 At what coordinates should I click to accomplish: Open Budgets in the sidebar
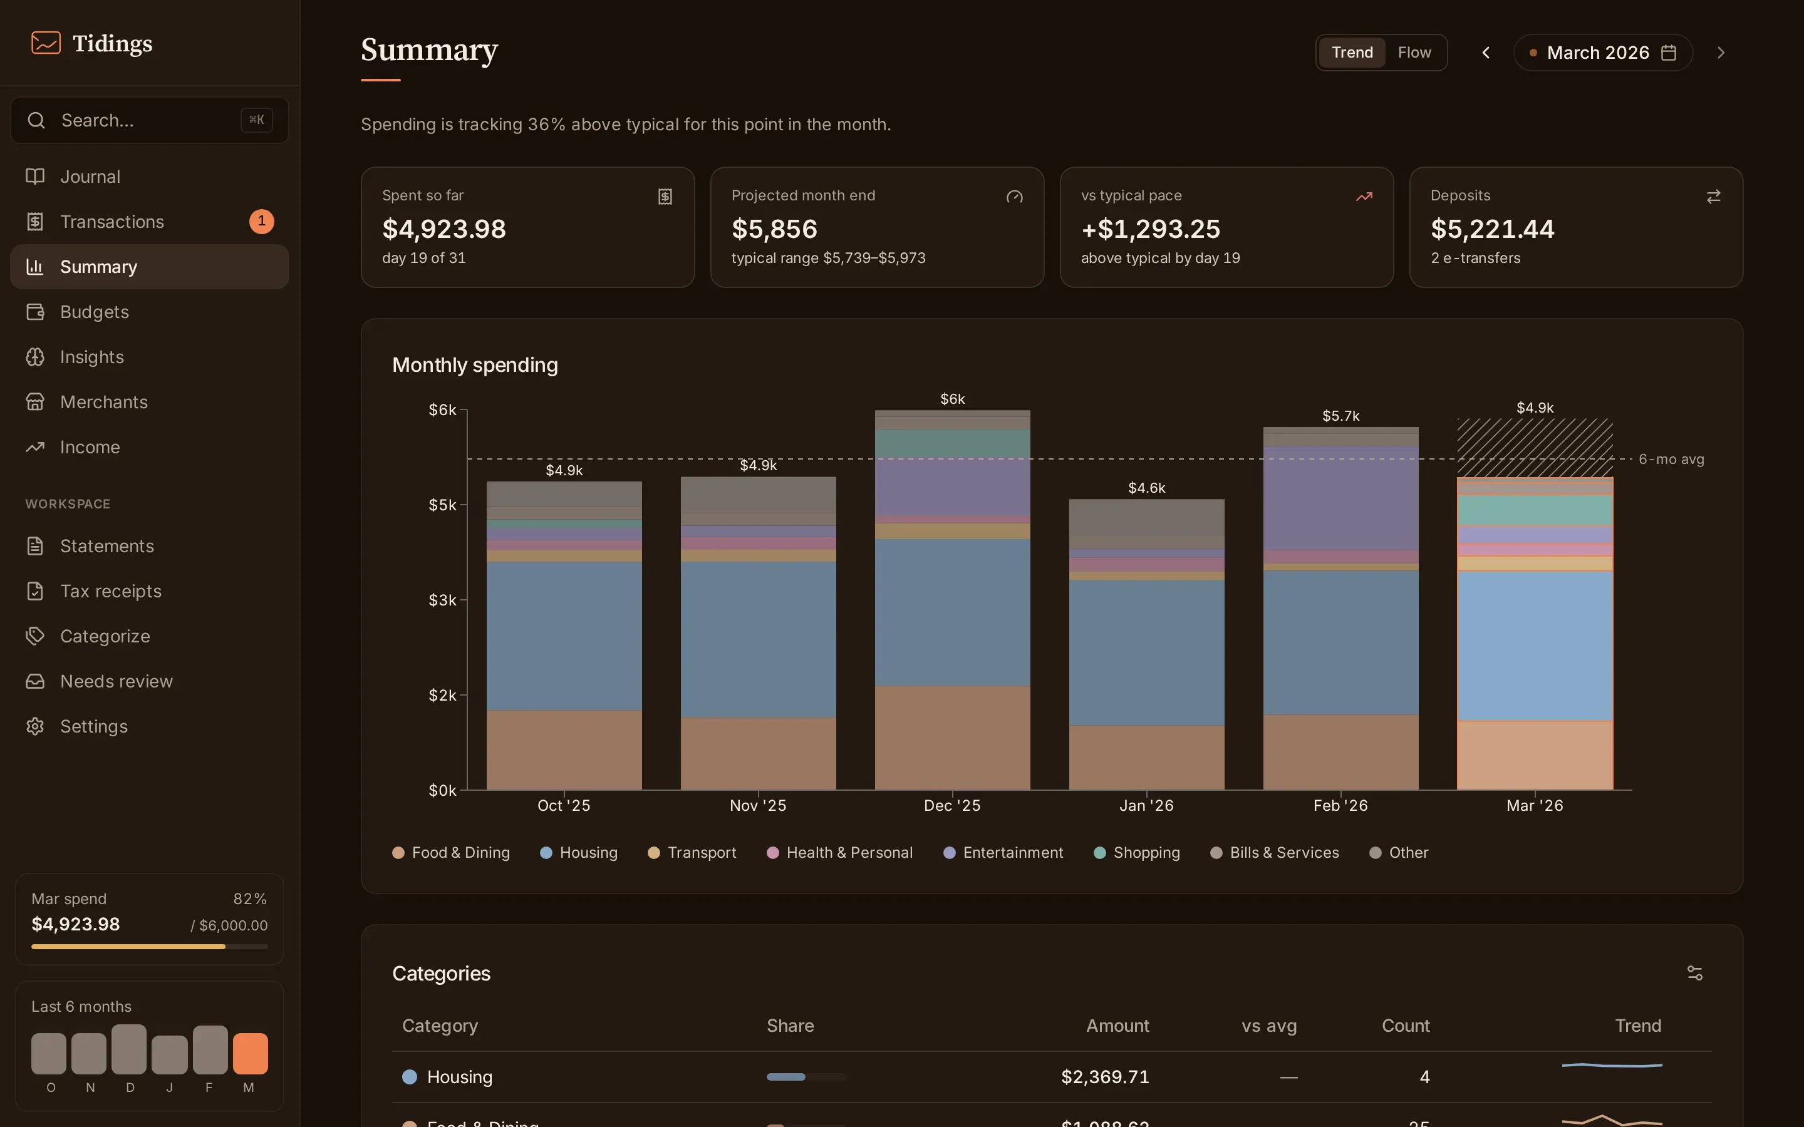[150, 312]
